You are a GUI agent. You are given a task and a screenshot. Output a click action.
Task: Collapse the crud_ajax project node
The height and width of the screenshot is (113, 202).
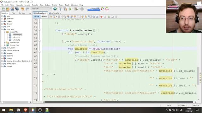pos(2,29)
